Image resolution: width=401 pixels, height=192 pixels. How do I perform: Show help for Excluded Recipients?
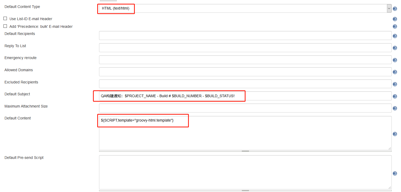(395, 84)
